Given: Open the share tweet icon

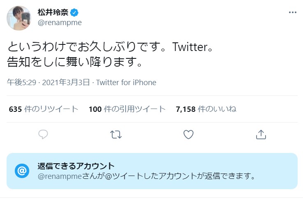Looking at the screenshot, I should click(261, 134).
